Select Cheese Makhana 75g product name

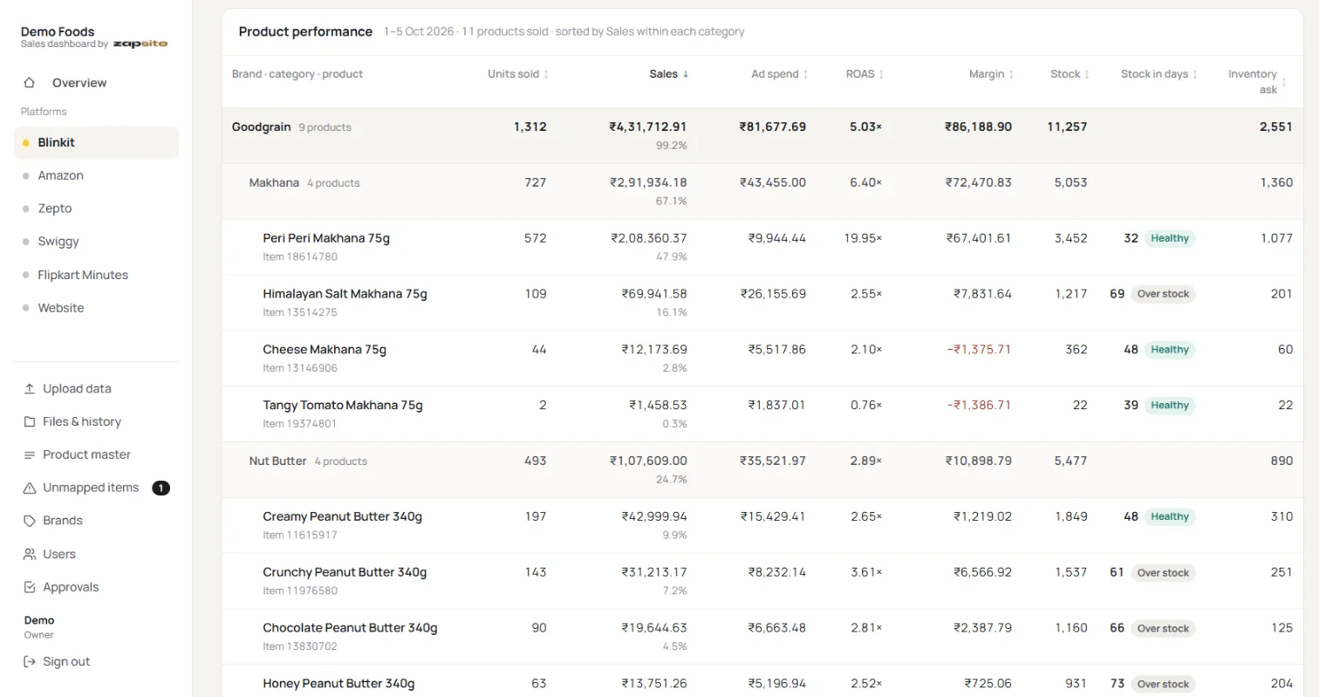(325, 350)
